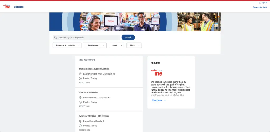Click East Michigan Ave - Jackson, MI text
The image size is (270, 132).
[x=99, y=74]
